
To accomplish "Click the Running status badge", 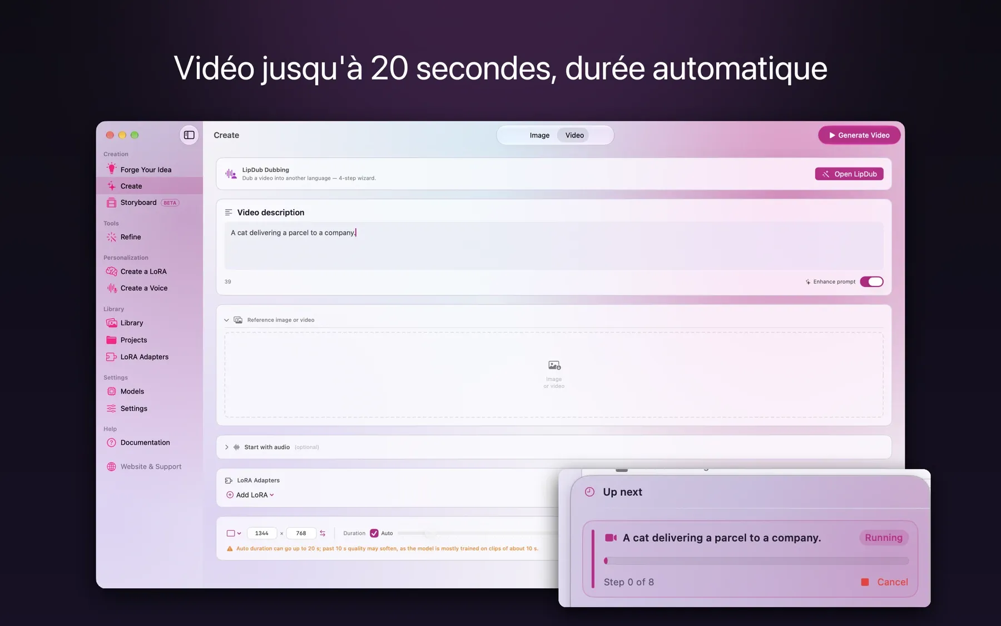I will pyautogui.click(x=884, y=538).
